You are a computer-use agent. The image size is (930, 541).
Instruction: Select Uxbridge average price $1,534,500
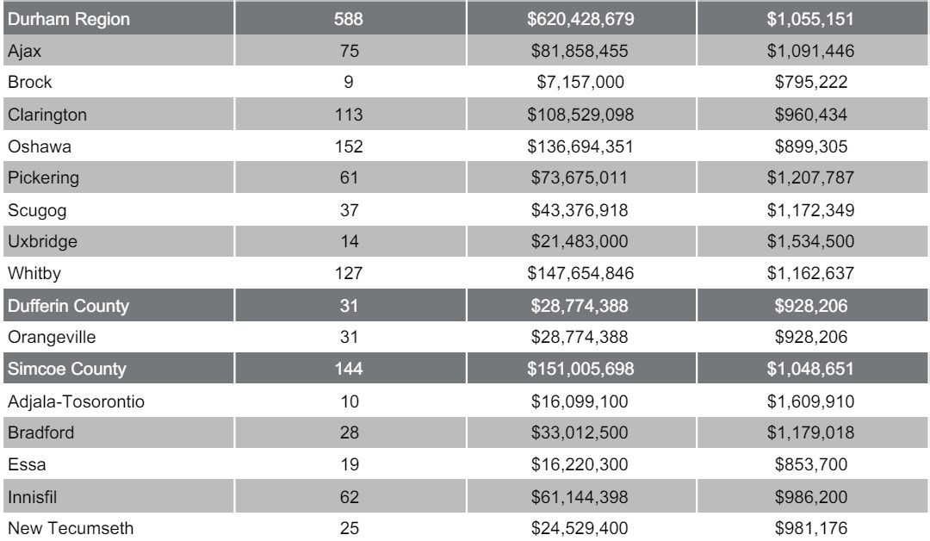pyautogui.click(x=812, y=242)
